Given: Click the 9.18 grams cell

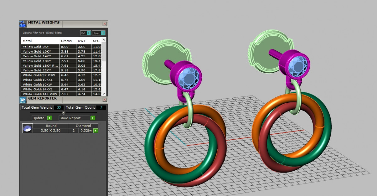Looking at the screenshot, I should [68, 70].
